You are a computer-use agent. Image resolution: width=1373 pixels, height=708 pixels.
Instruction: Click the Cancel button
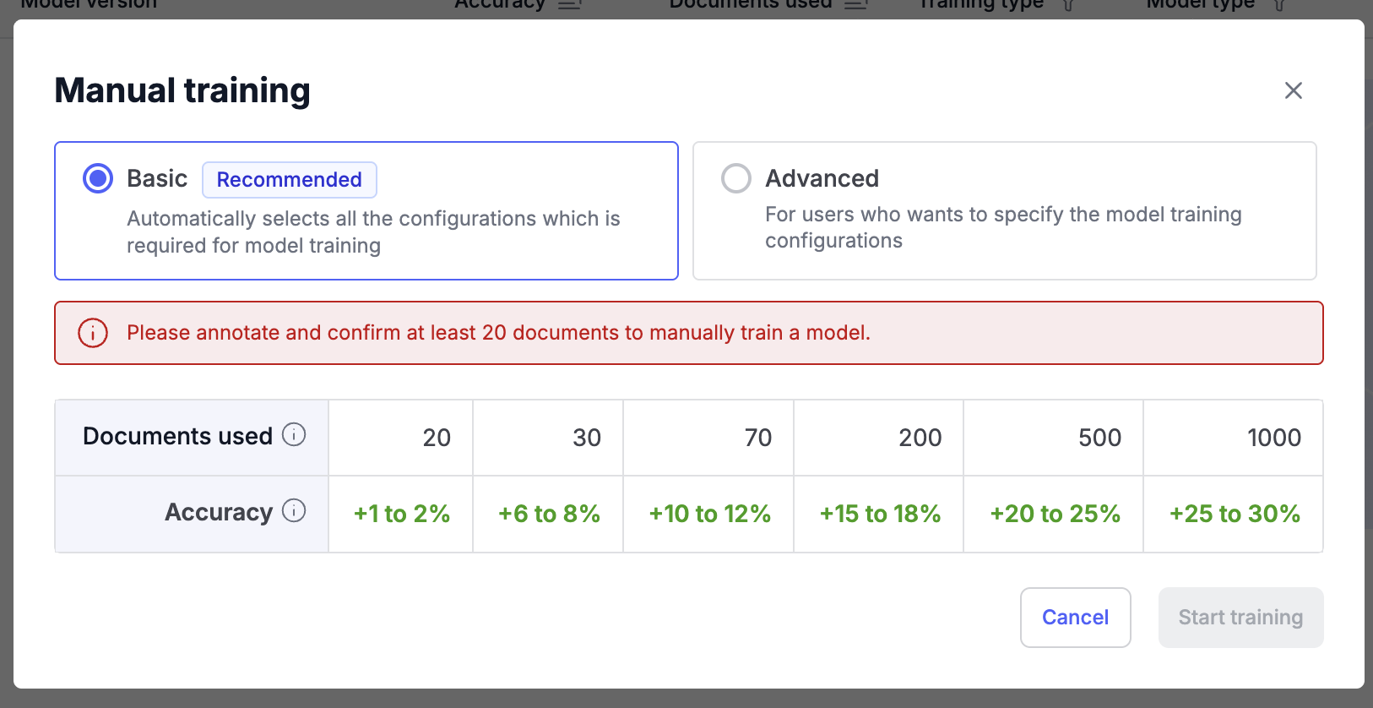pyautogui.click(x=1075, y=618)
